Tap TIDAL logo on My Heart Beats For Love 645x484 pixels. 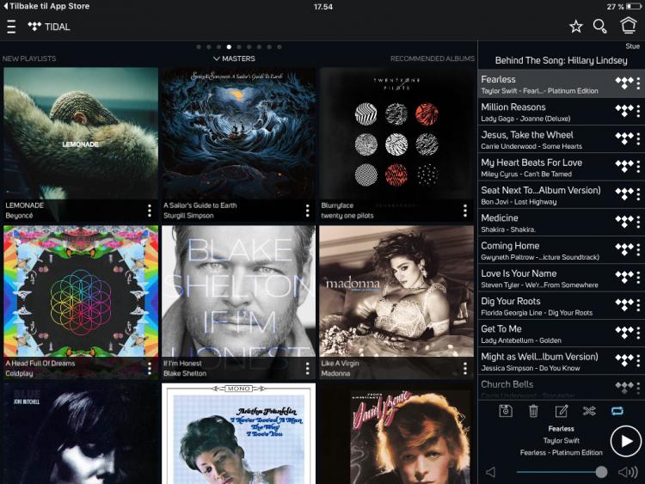click(624, 166)
